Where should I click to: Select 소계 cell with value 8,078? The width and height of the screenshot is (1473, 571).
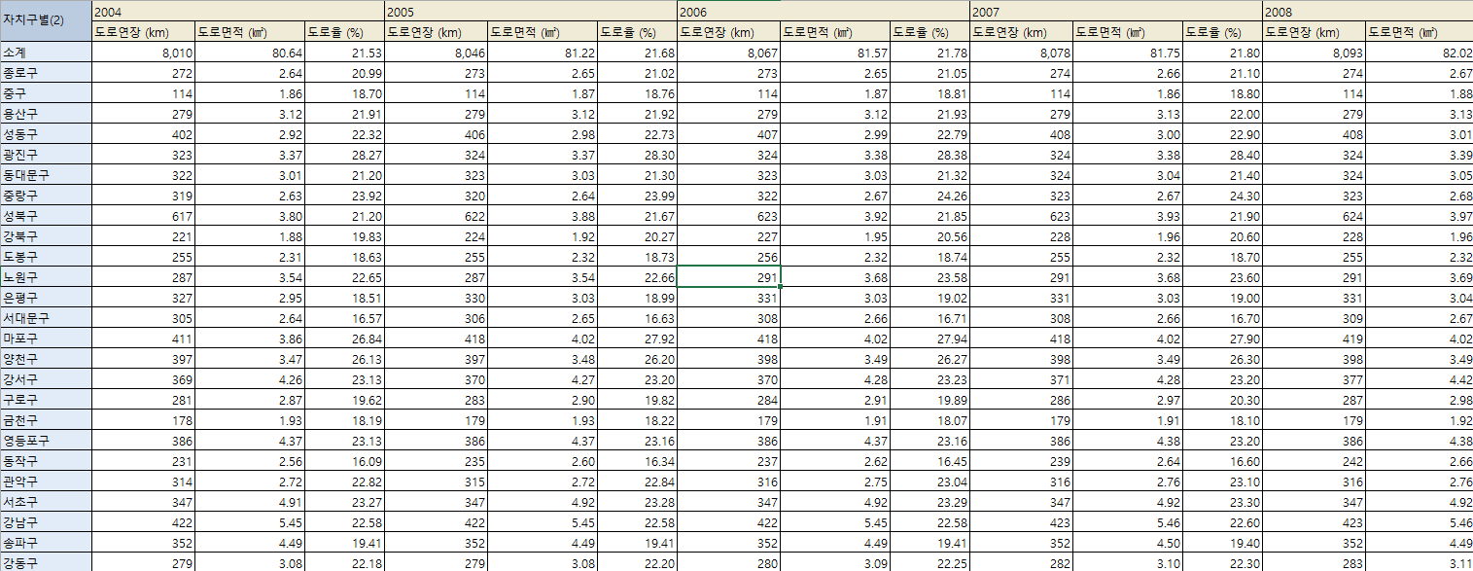coord(1022,53)
